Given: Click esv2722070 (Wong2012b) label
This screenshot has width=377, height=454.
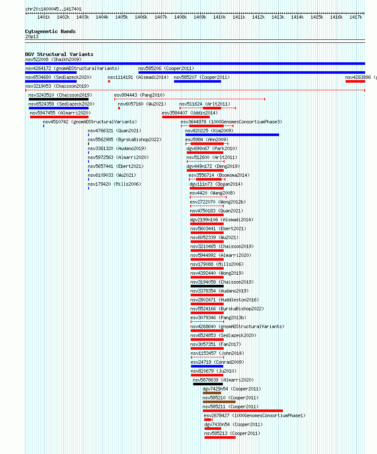Looking at the screenshot, I should point(218,202).
